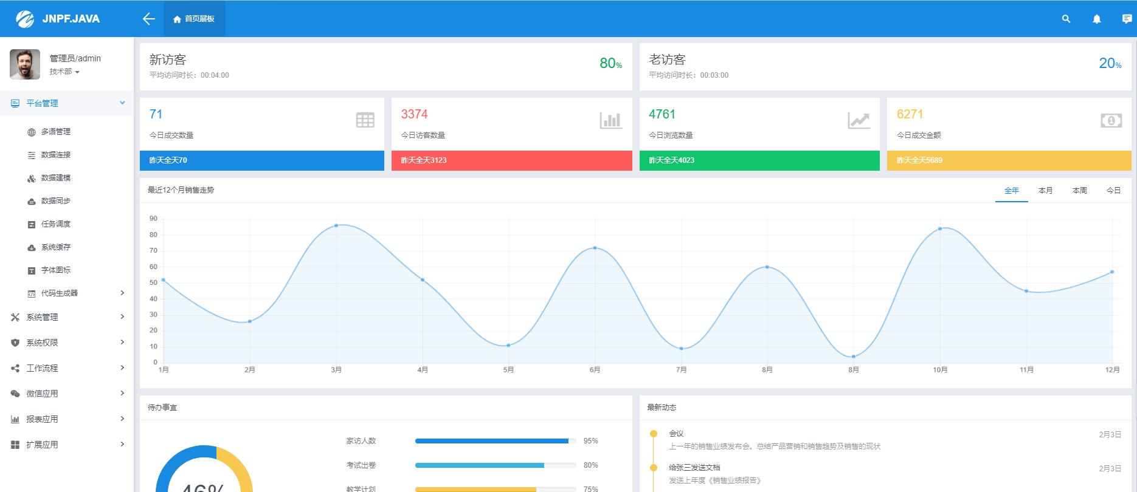Screen dimensions: 1137x492
Task: Click the 代码生成器 icon
Action: point(32,293)
